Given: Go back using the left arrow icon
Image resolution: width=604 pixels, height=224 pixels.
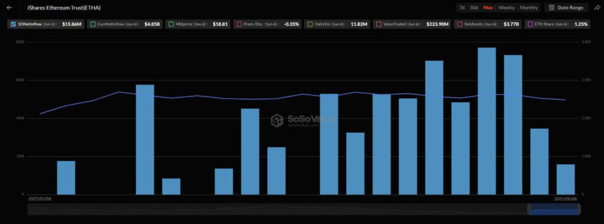Looking at the screenshot, I should (x=9, y=8).
